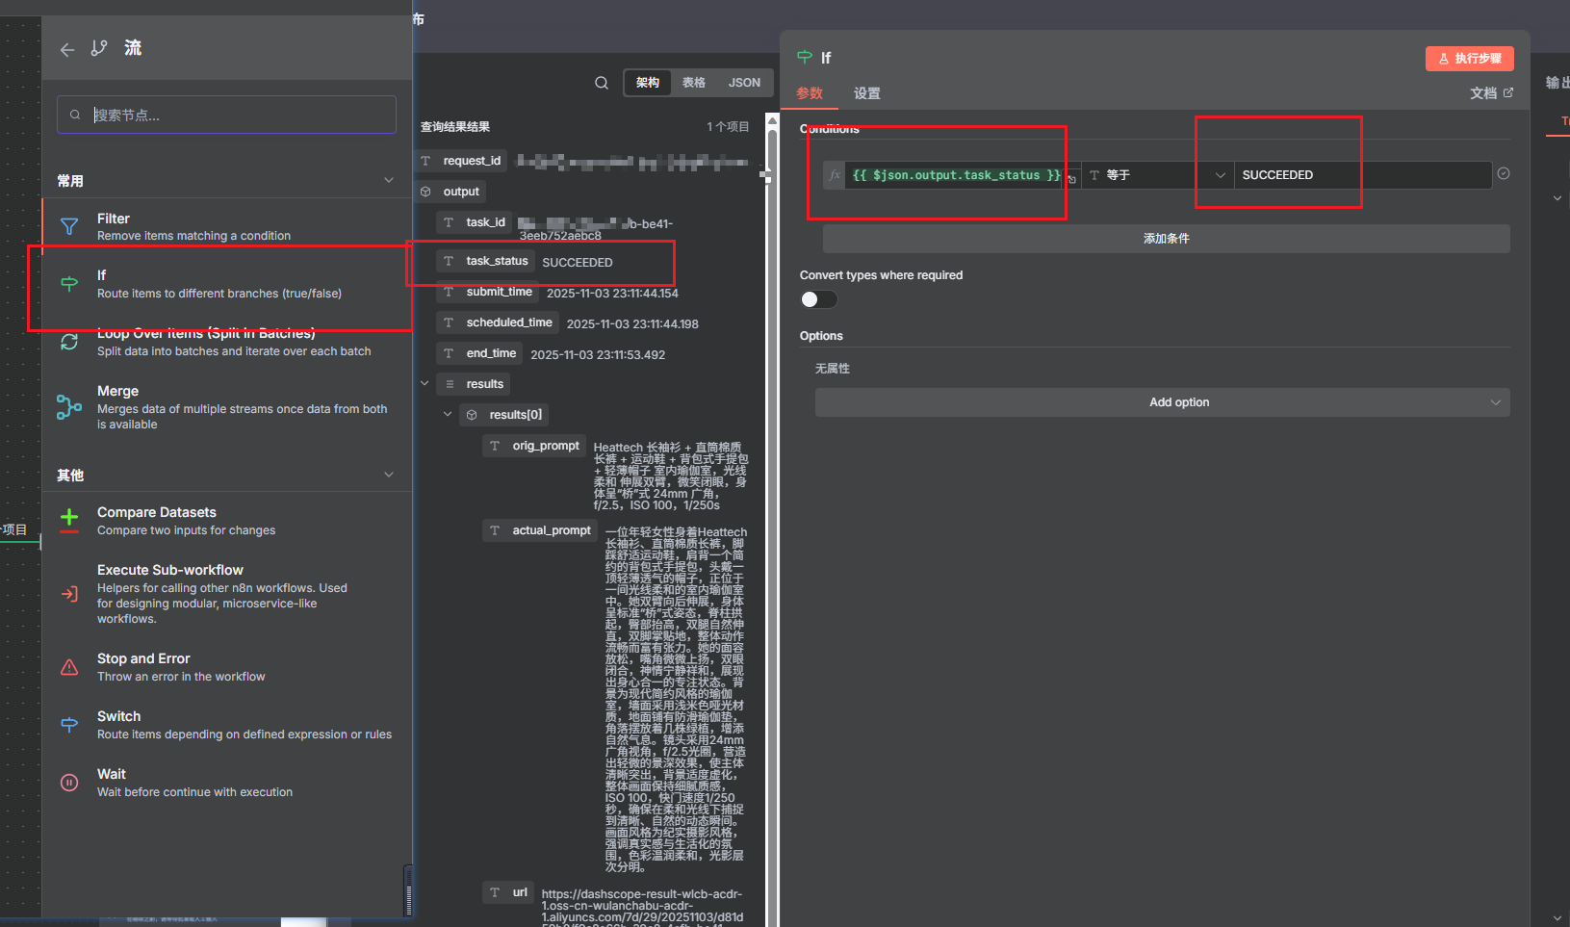Open the 文档 link

(1491, 93)
